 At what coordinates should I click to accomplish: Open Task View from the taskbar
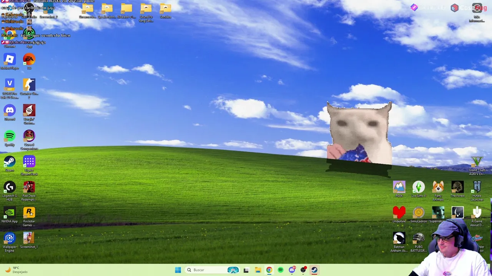(246, 270)
